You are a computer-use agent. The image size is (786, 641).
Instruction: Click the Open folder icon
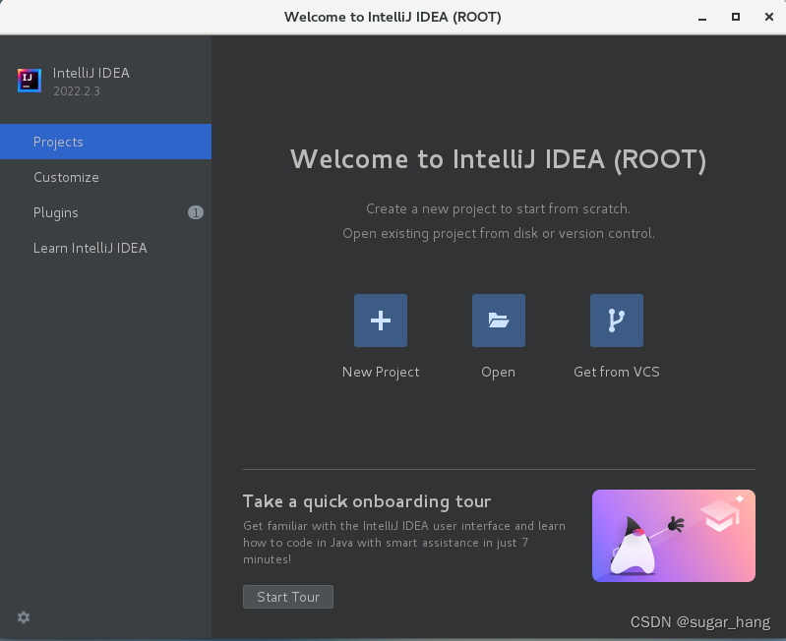pos(499,320)
